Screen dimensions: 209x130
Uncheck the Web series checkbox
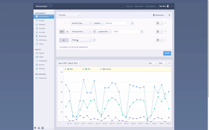point(65,69)
